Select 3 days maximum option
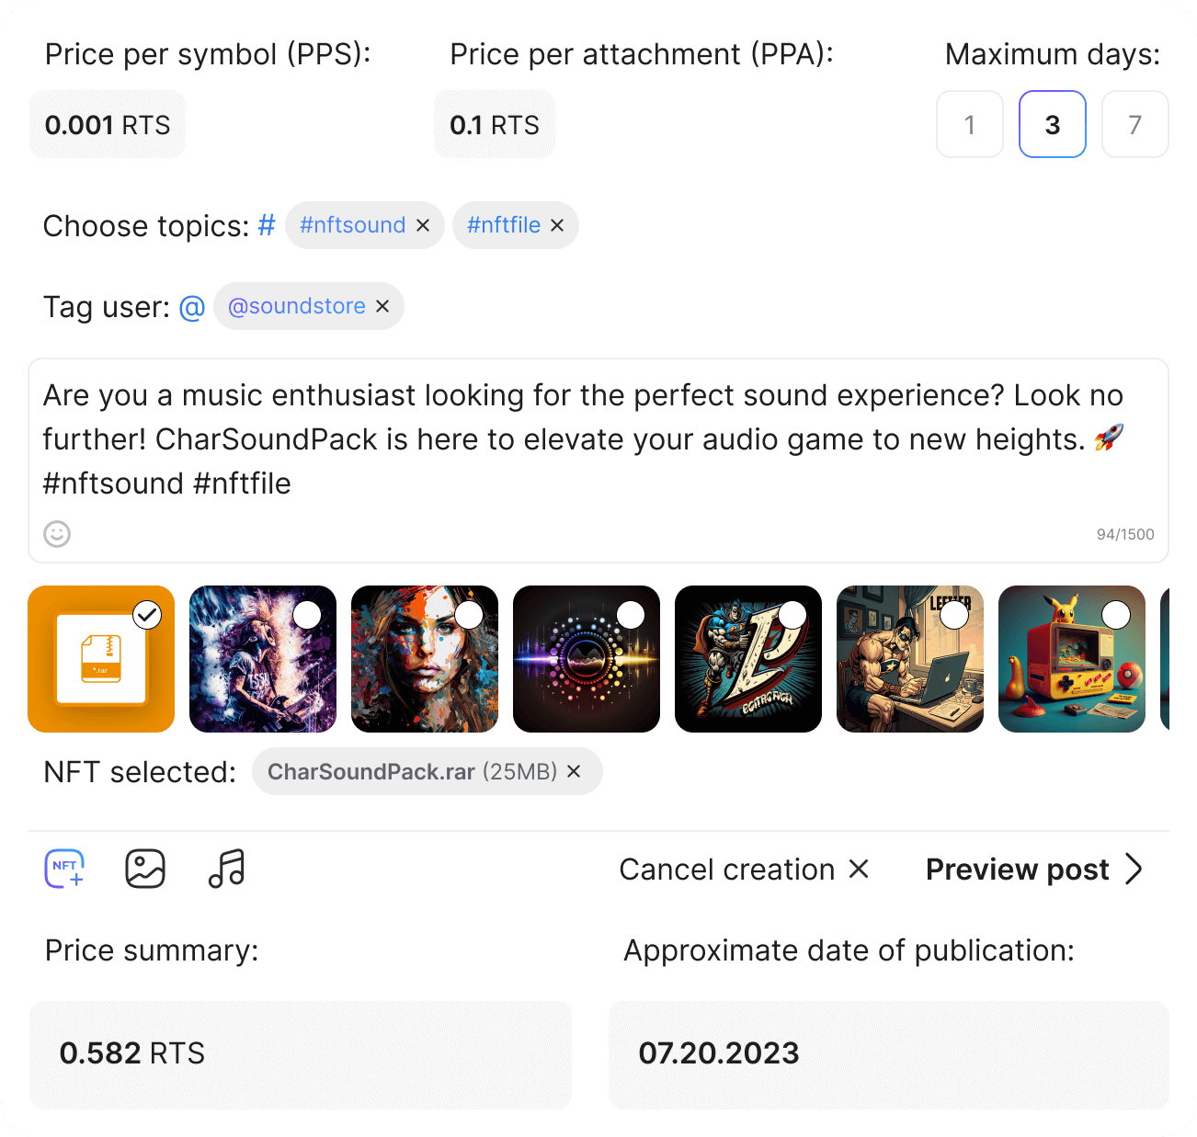 [1052, 124]
